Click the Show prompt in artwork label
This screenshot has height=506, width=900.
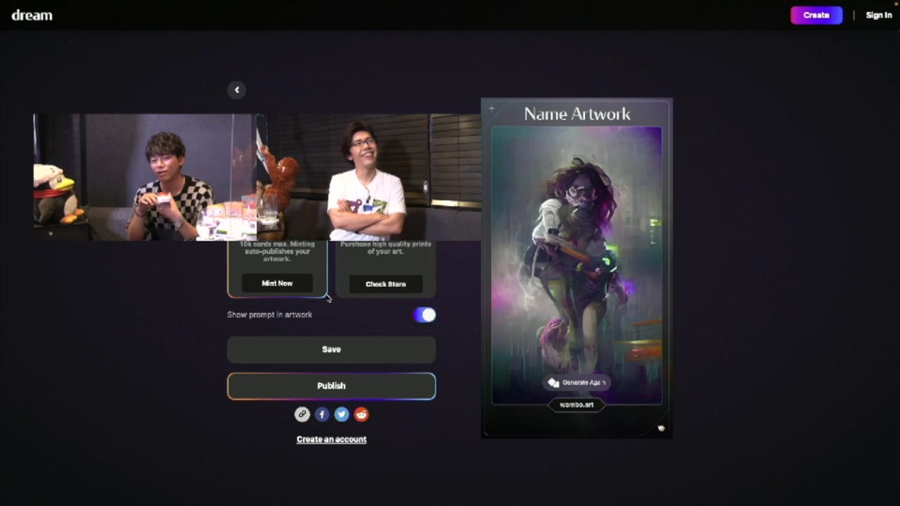(x=270, y=315)
